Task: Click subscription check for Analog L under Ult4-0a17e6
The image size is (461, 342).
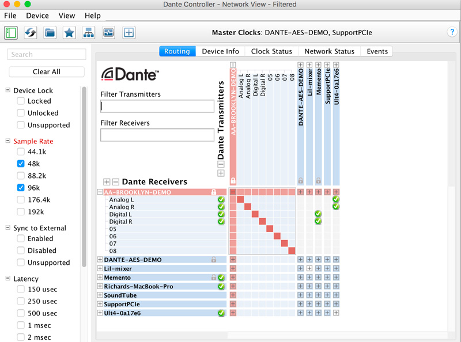Action: click(x=336, y=199)
